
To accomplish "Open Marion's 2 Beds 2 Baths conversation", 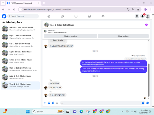I will (20, 29).
